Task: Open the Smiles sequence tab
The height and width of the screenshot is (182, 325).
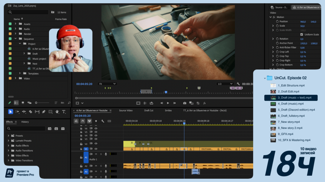Action: pyautogui.click(x=168, y=110)
